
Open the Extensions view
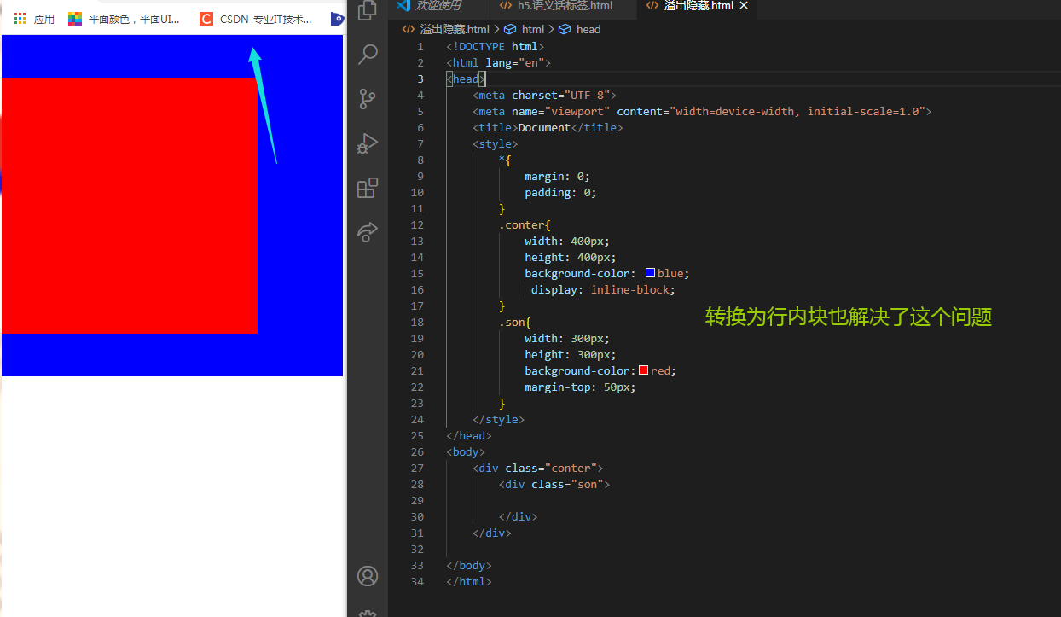pos(368,188)
